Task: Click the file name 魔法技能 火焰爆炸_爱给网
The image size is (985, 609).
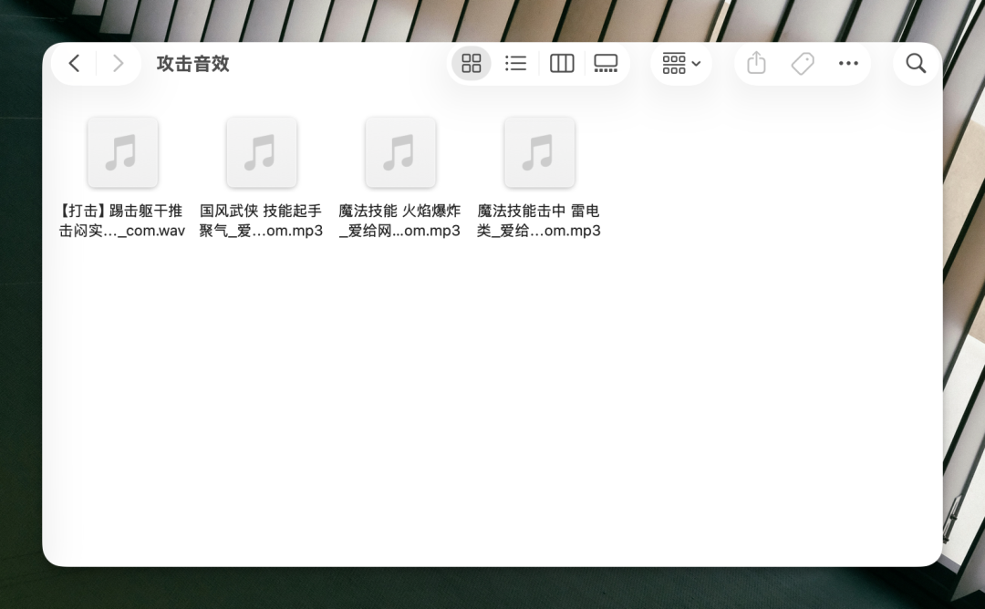Action: click(x=400, y=221)
